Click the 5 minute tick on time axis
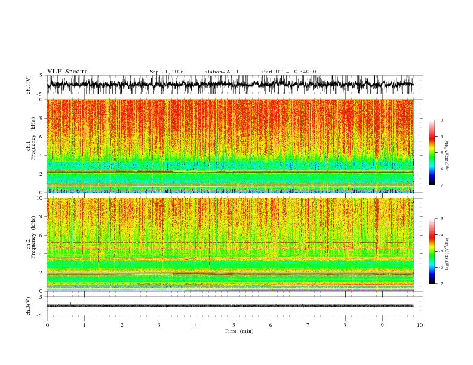 pos(234,325)
